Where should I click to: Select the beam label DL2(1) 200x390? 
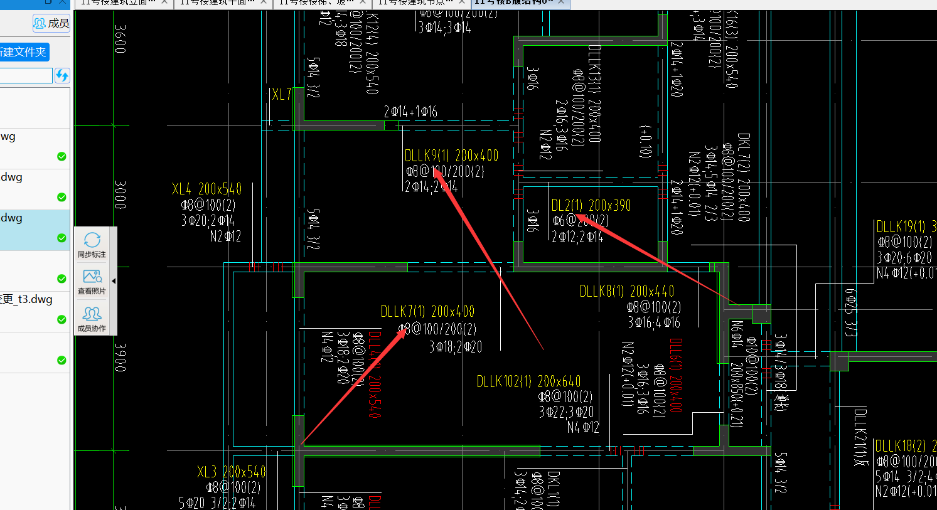[x=591, y=205]
